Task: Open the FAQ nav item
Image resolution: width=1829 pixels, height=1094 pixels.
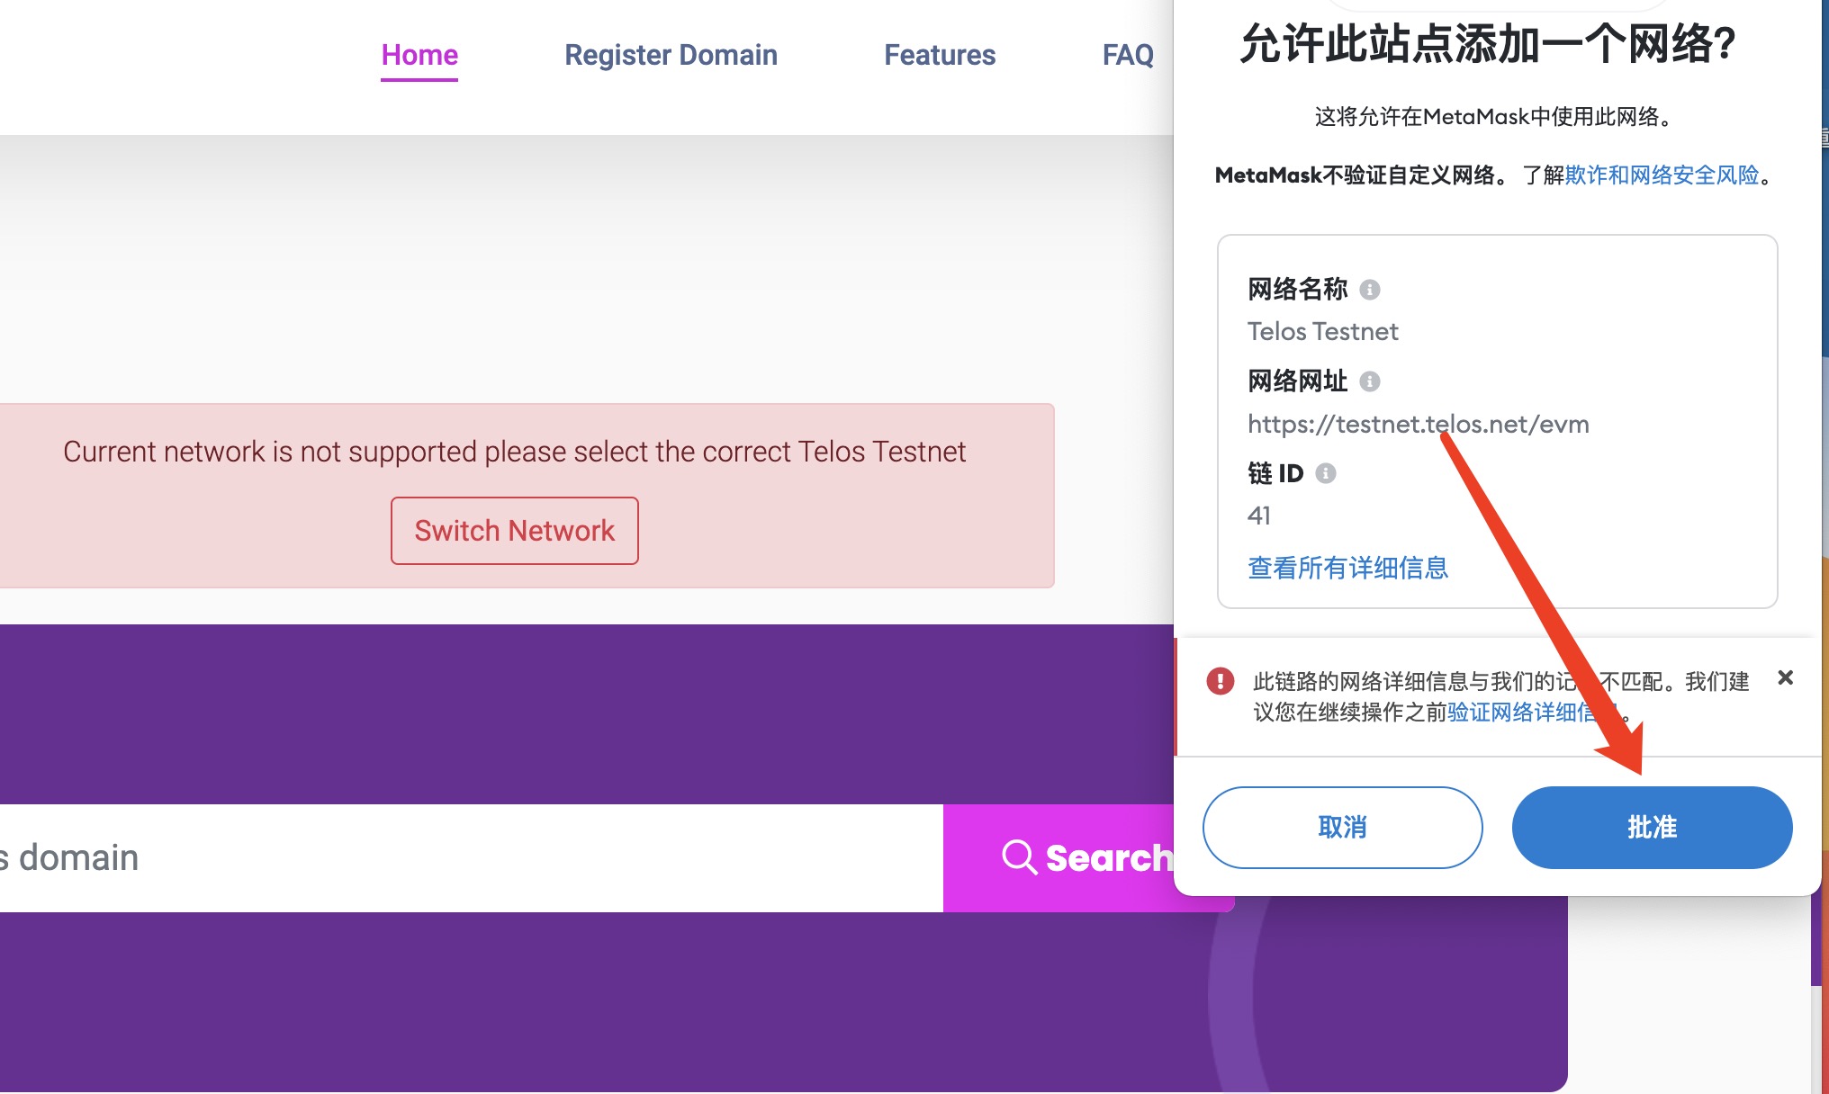Action: (1128, 55)
